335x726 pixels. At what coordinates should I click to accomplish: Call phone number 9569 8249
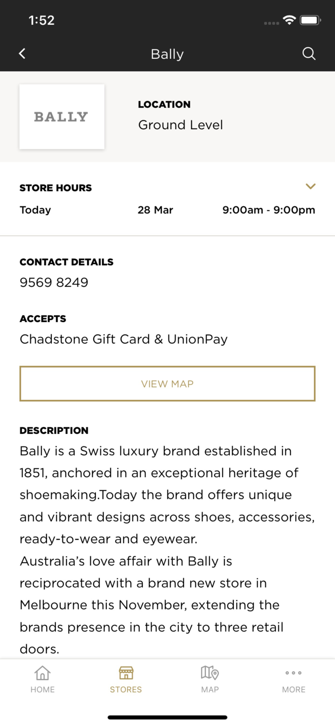pyautogui.click(x=54, y=282)
